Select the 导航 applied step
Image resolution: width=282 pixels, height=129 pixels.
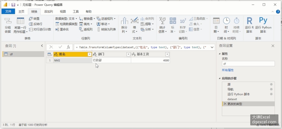[x=248, y=89]
